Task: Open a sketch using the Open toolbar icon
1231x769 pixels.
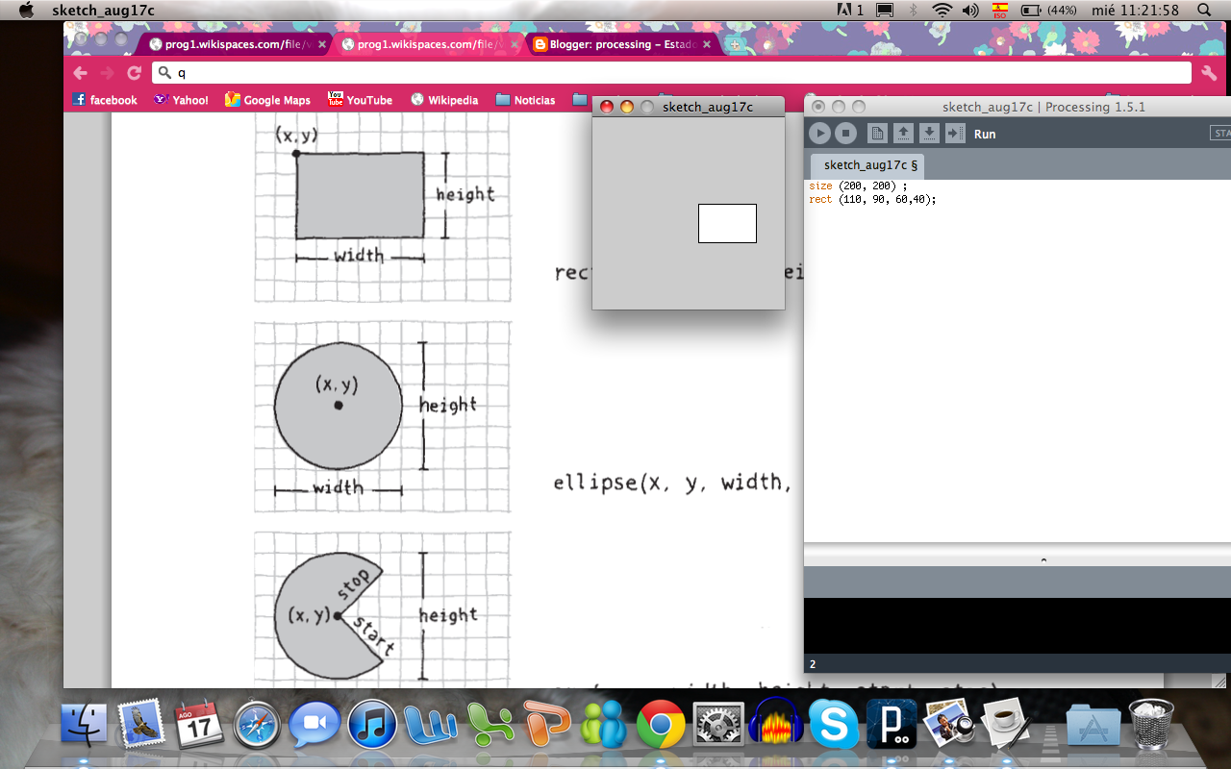Action: (x=902, y=134)
